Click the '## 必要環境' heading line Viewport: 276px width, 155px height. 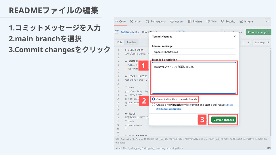point(131,61)
